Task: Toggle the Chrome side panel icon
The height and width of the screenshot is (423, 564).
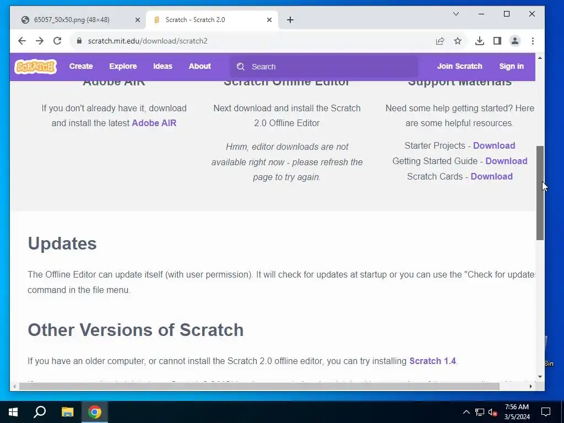Action: click(497, 41)
